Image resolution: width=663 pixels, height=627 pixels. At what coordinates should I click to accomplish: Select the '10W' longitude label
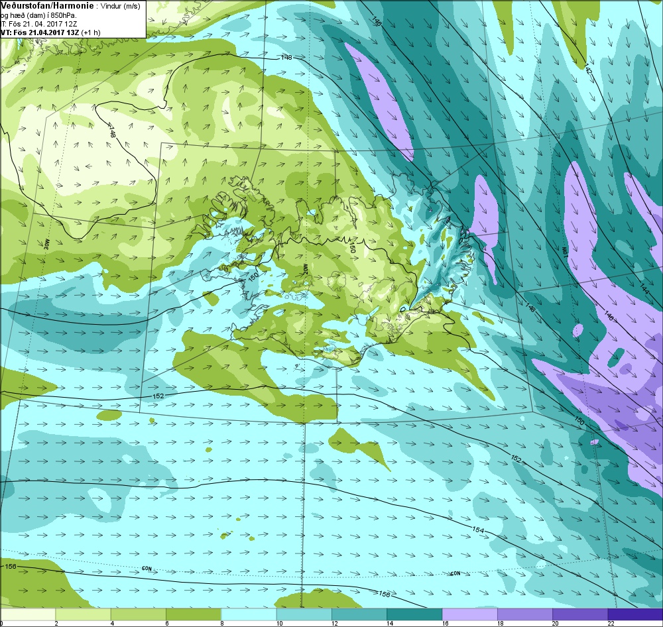coord(564,251)
